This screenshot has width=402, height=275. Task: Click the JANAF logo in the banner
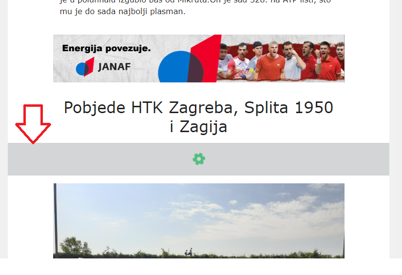tap(103, 67)
